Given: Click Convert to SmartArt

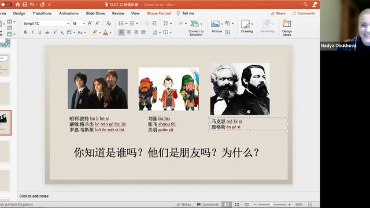Looking at the screenshot, I should click(x=196, y=28).
